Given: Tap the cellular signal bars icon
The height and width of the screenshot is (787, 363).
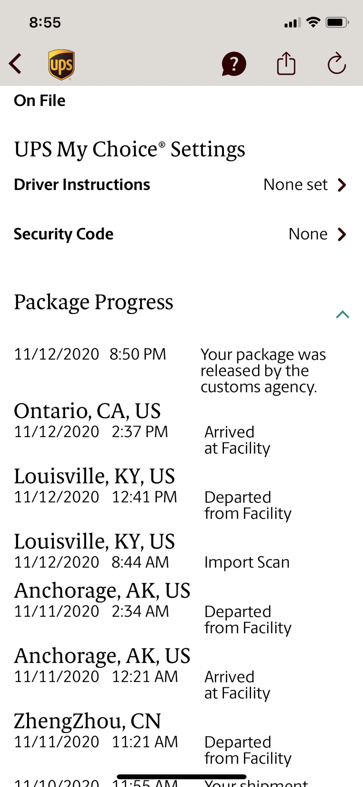Looking at the screenshot, I should [x=292, y=23].
